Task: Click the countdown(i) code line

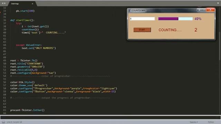Action: point(30,30)
